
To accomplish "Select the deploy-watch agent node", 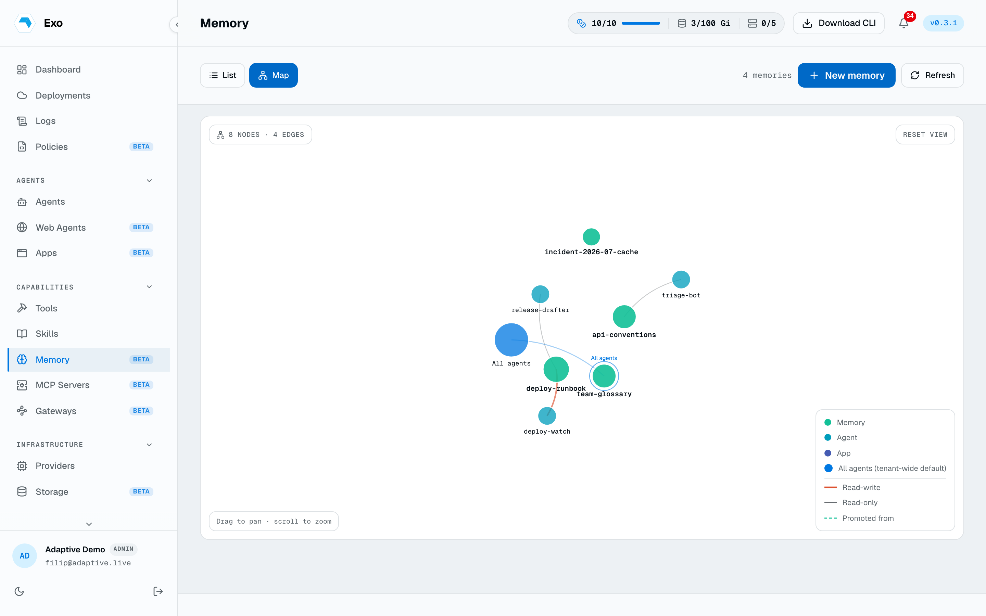I will [547, 416].
